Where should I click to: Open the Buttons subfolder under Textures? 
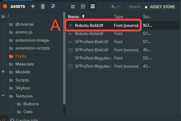31,104
